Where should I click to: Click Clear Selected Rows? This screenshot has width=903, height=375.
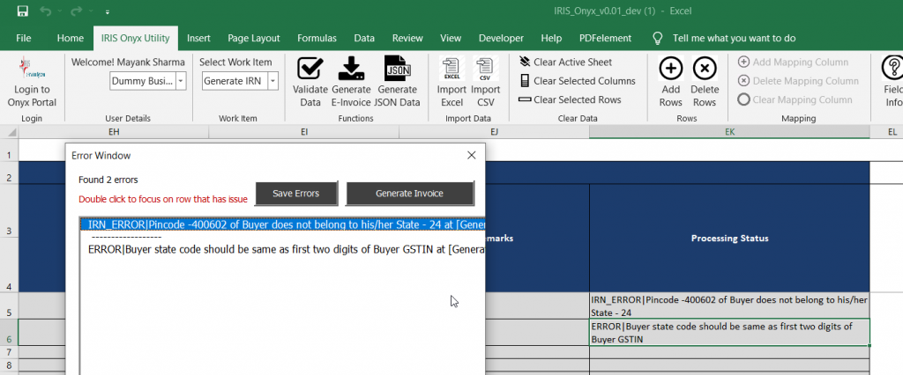[571, 99]
